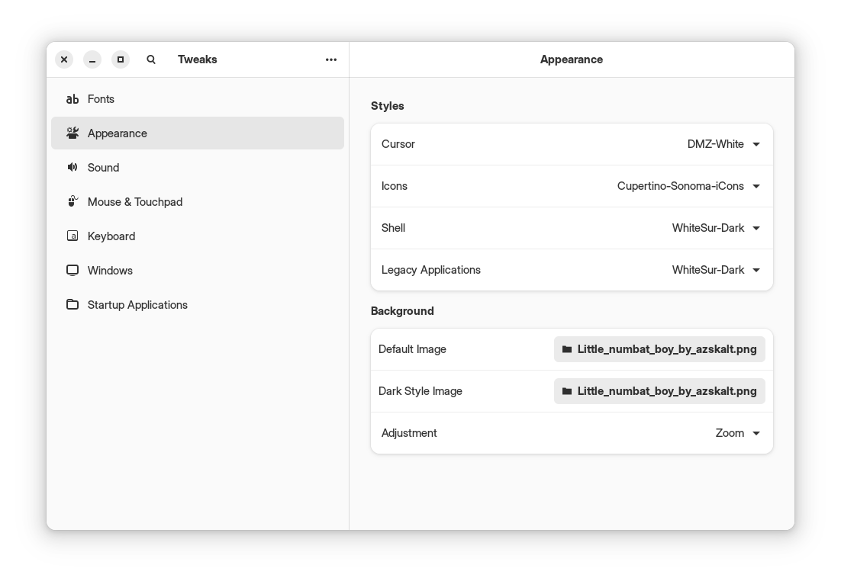Image resolution: width=841 pixels, height=581 pixels.
Task: Click the Styles section heading
Action: [x=387, y=106]
